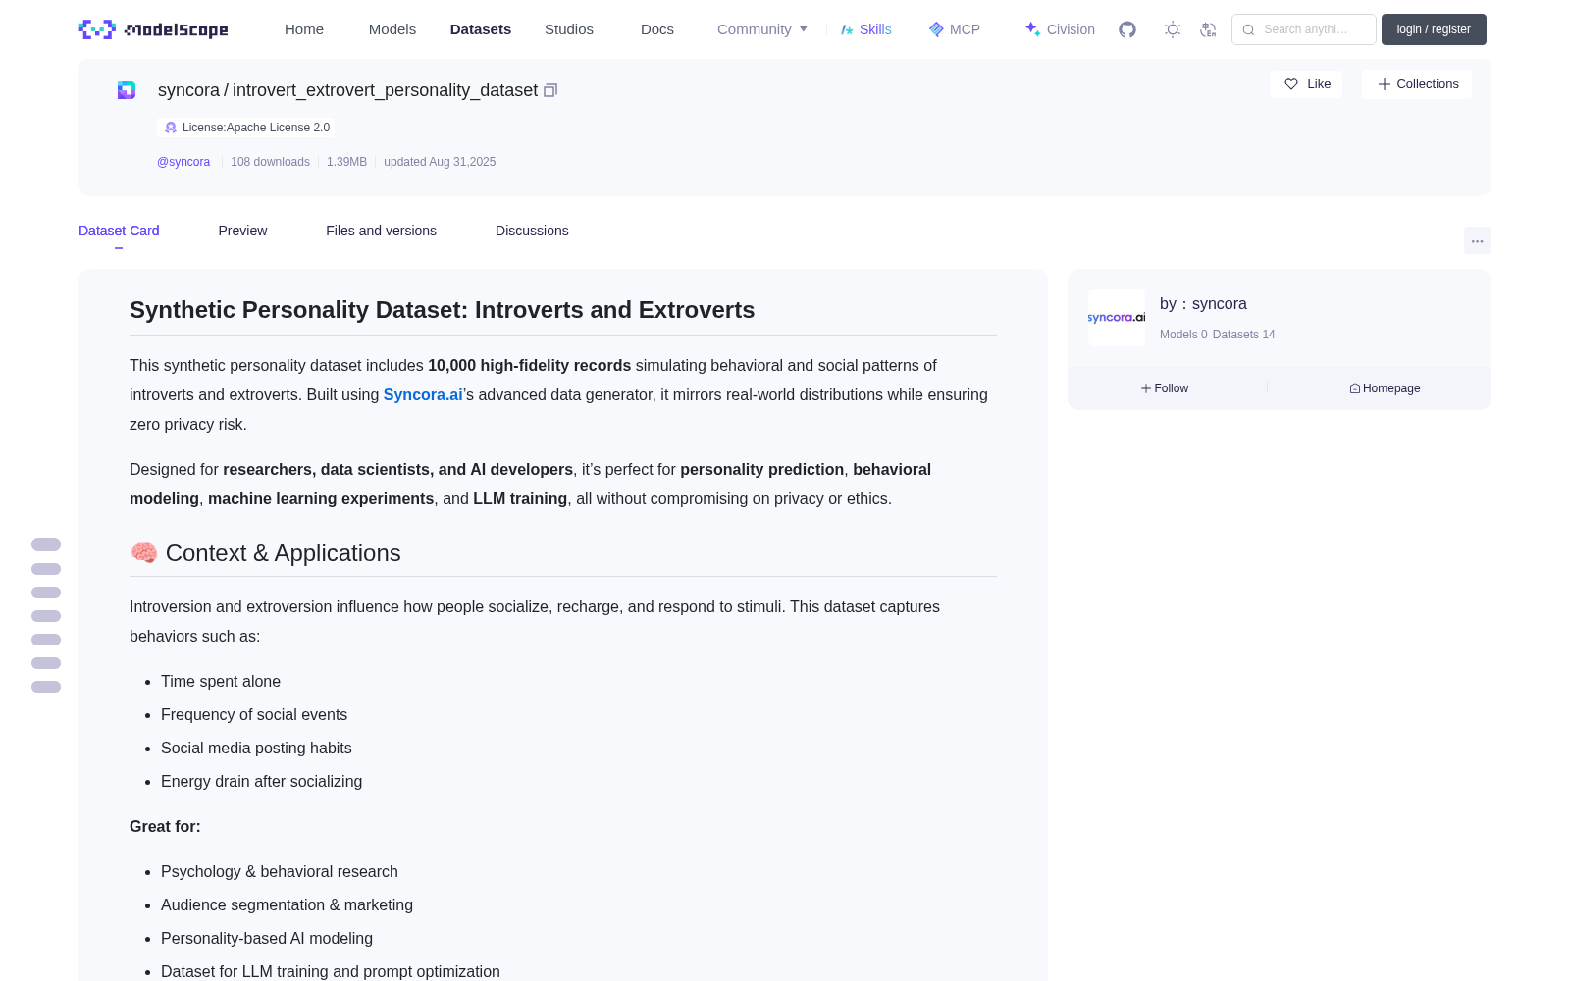Click the syncora.ai organization logo
1570x981 pixels.
[x=1117, y=318]
